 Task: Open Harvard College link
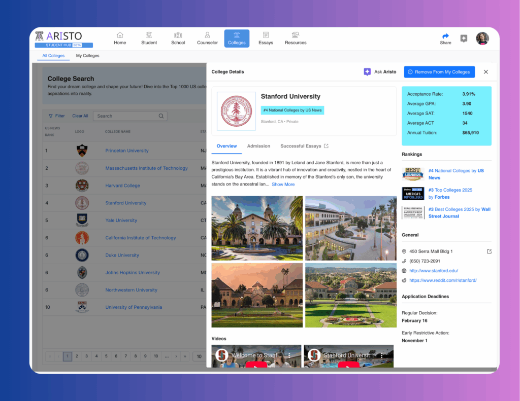[122, 186]
